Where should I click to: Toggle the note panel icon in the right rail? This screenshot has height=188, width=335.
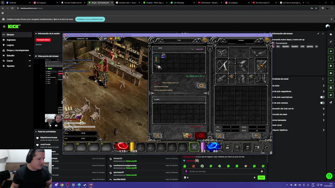pos(331,66)
